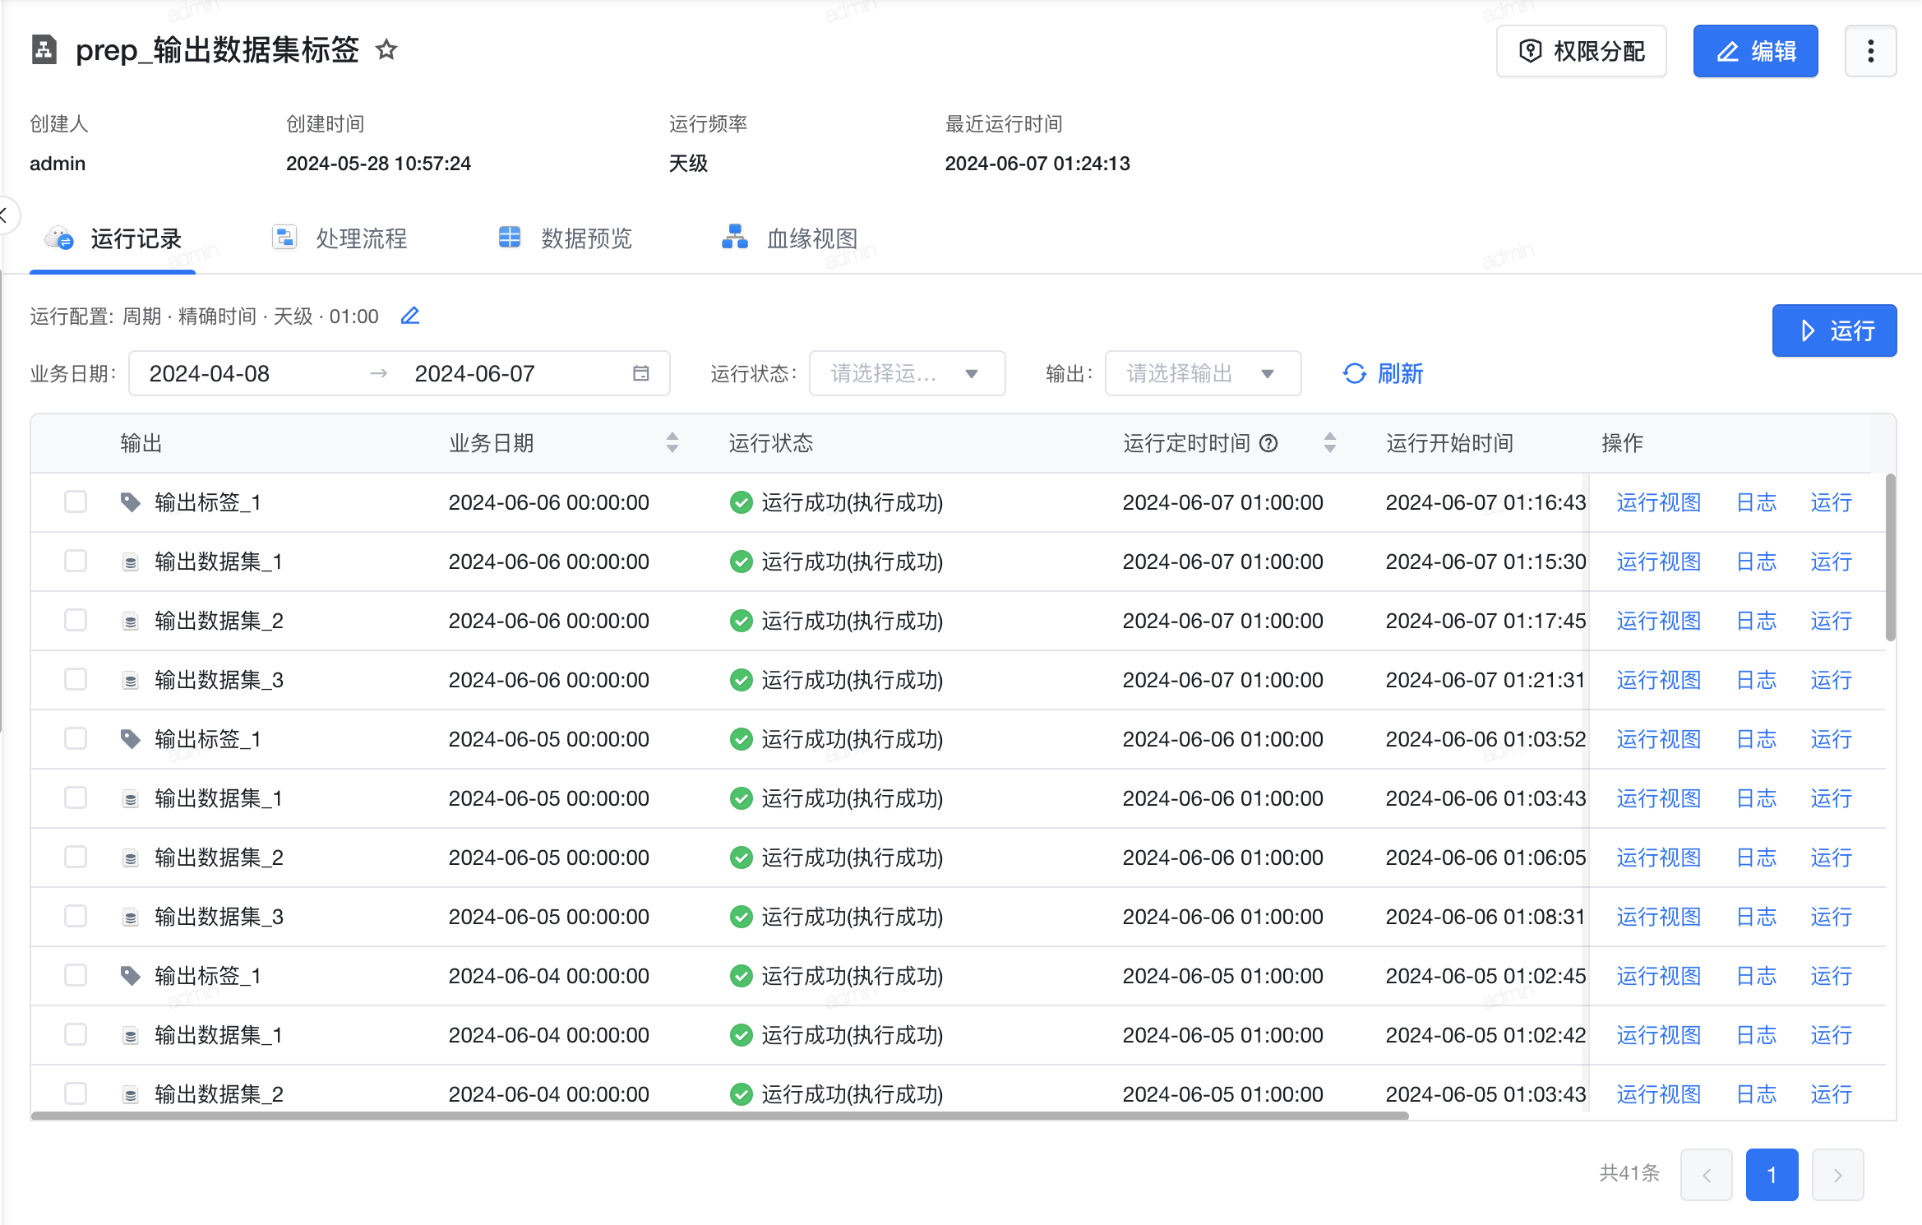Viewport: 1922px width, 1225px height.
Task: Sort the table by 运行定时时间
Action: (x=1330, y=443)
